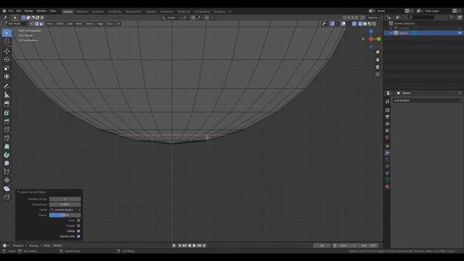Viewport: 464px width, 261px height.
Task: Expand the Sphere item in outliner
Action: pos(391,33)
